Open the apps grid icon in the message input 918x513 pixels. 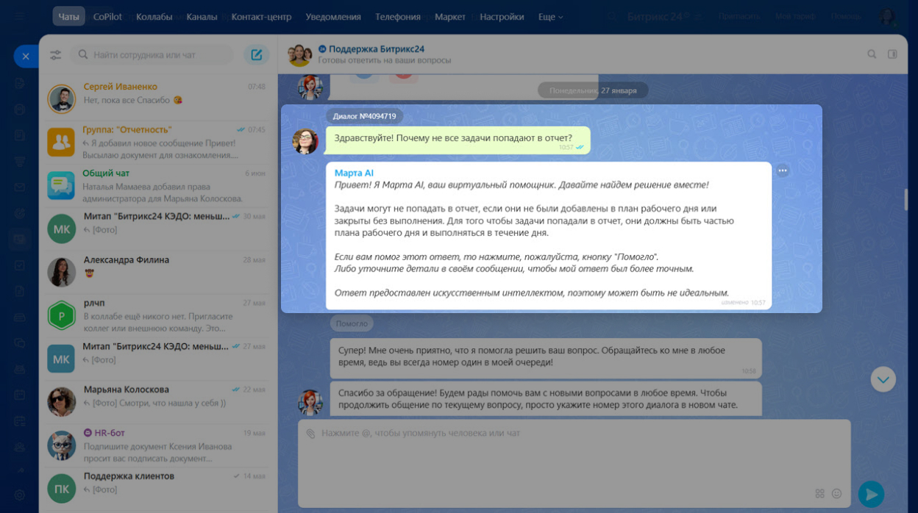click(820, 494)
